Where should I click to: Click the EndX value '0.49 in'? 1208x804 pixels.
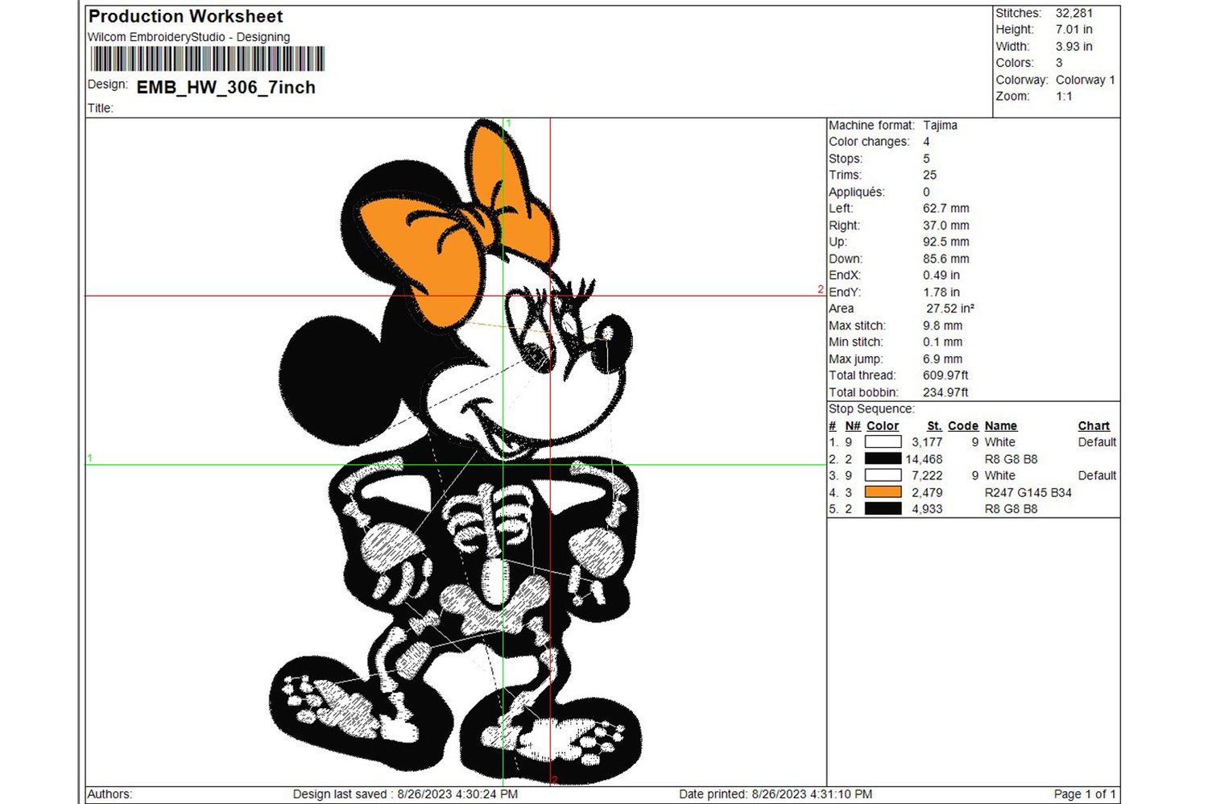coord(941,275)
